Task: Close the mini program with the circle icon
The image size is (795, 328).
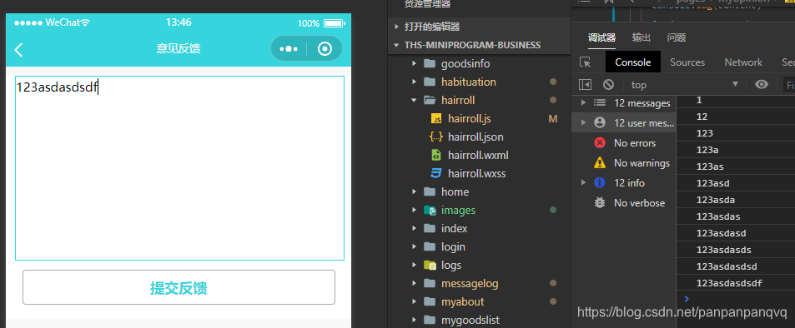Action: coord(325,49)
